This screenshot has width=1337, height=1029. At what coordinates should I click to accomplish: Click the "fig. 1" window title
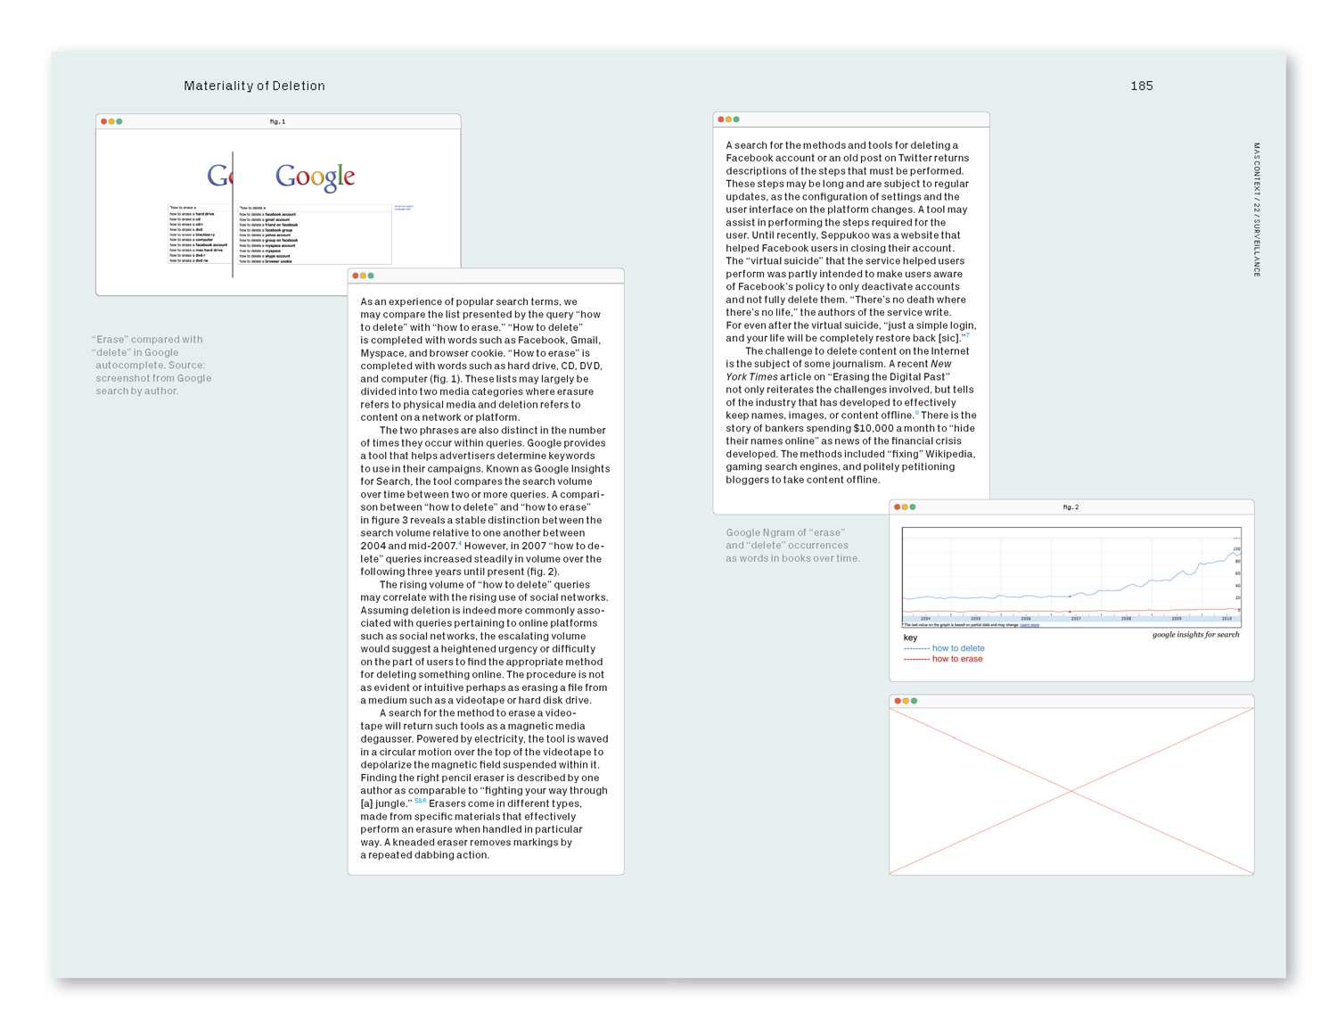coord(277,121)
